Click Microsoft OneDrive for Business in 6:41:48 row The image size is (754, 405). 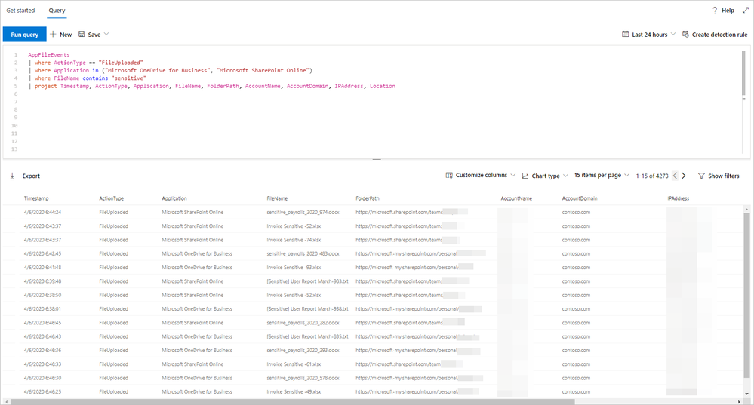tap(197, 268)
